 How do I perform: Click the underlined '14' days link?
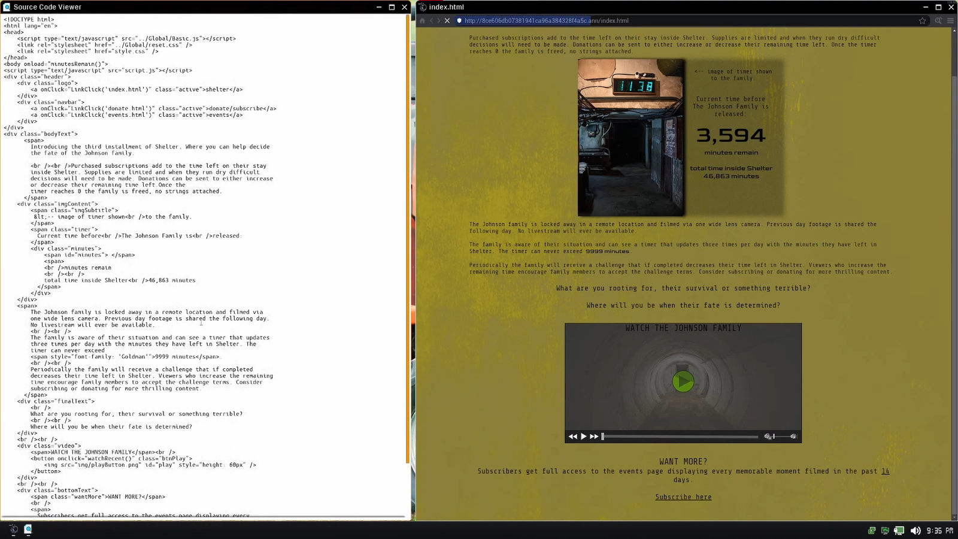click(885, 471)
